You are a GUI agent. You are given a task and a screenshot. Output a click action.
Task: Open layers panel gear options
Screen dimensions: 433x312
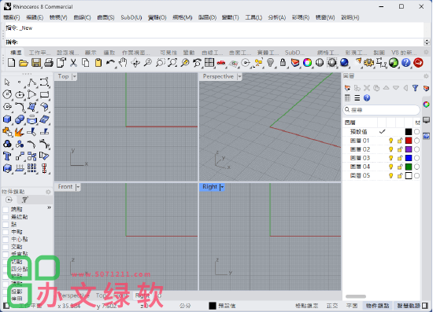[426, 75]
